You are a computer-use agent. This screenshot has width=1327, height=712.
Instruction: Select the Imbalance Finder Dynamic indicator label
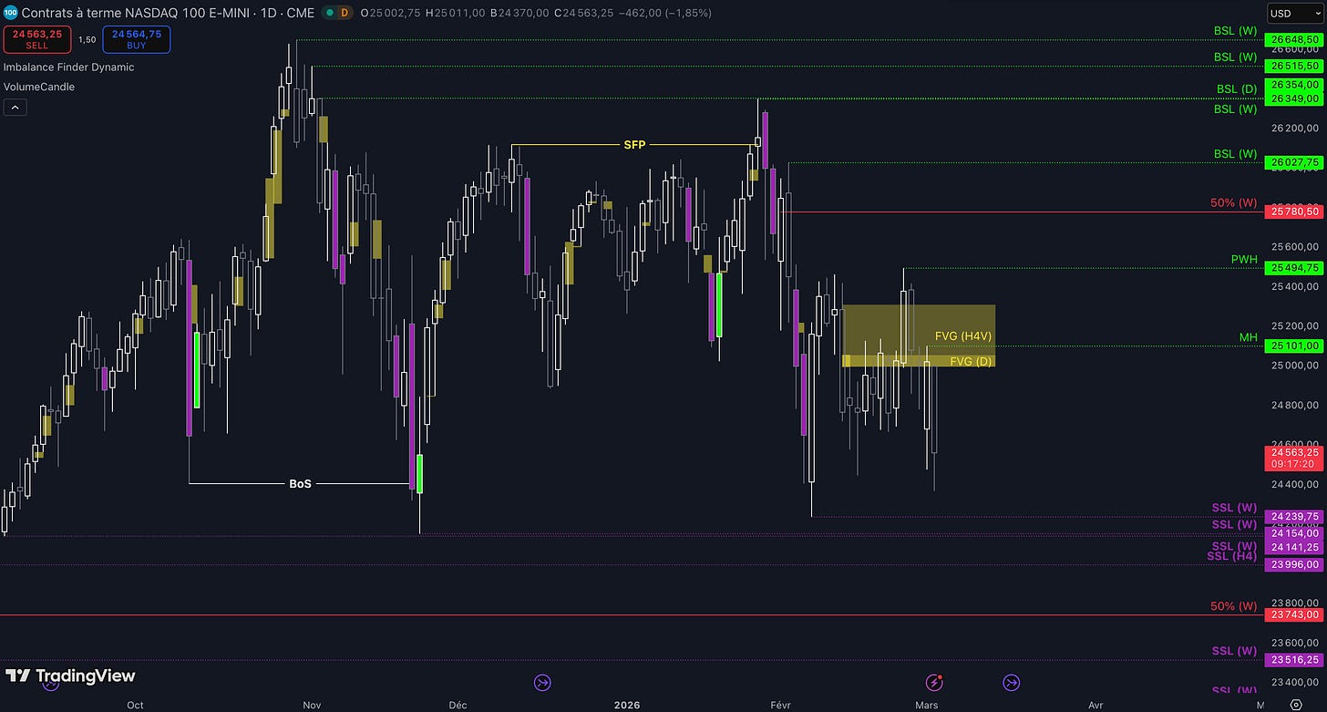[x=68, y=67]
